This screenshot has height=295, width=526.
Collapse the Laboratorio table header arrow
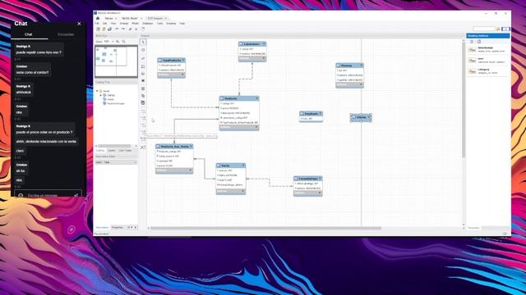pos(264,44)
